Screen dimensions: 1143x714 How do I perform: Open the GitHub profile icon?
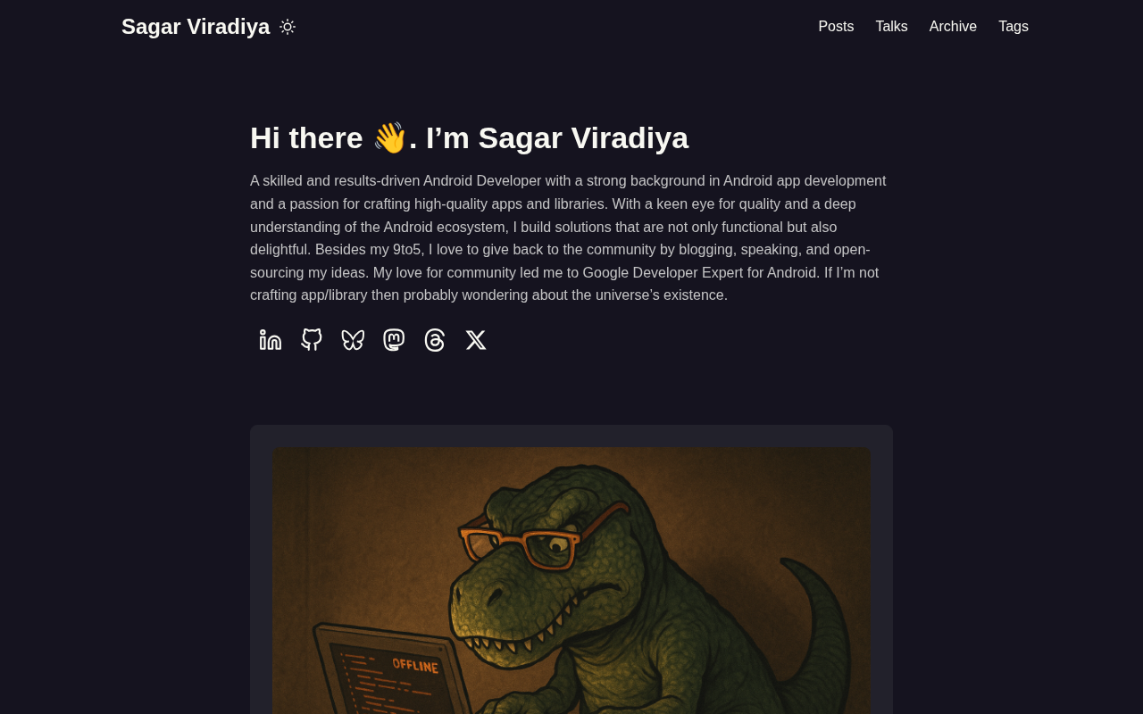312,340
